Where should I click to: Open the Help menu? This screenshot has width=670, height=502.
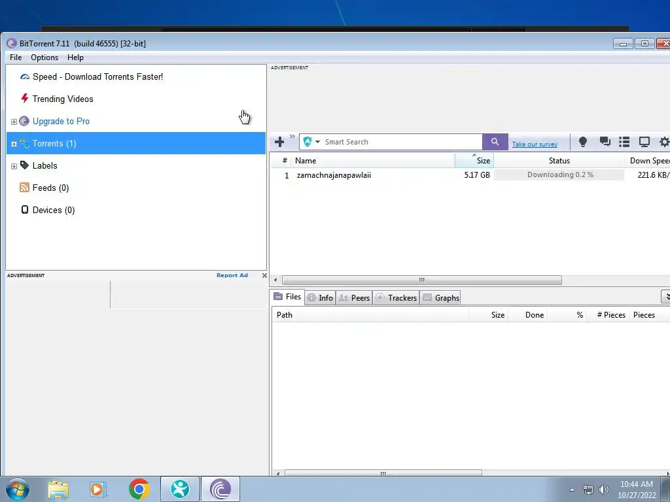pyautogui.click(x=75, y=58)
